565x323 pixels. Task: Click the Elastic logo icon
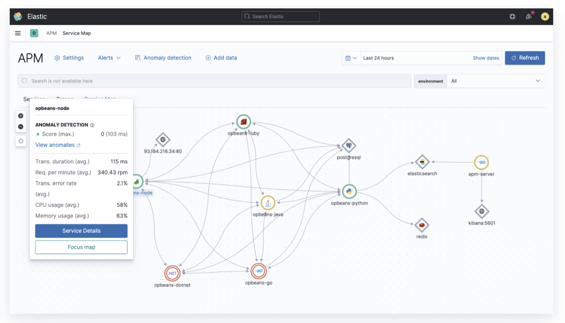pyautogui.click(x=18, y=16)
